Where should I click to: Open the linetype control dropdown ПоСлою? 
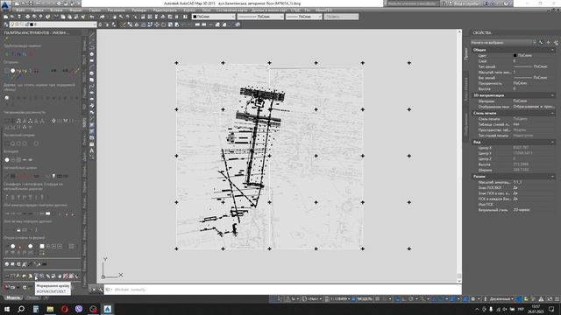[x=260, y=17]
